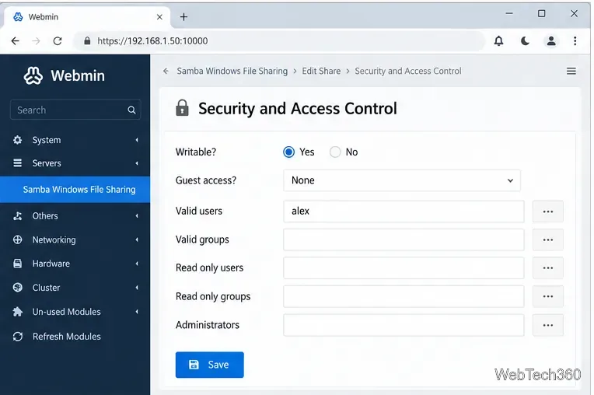The image size is (594, 395).
Task: Click the Networking globe icon
Action: click(17, 239)
